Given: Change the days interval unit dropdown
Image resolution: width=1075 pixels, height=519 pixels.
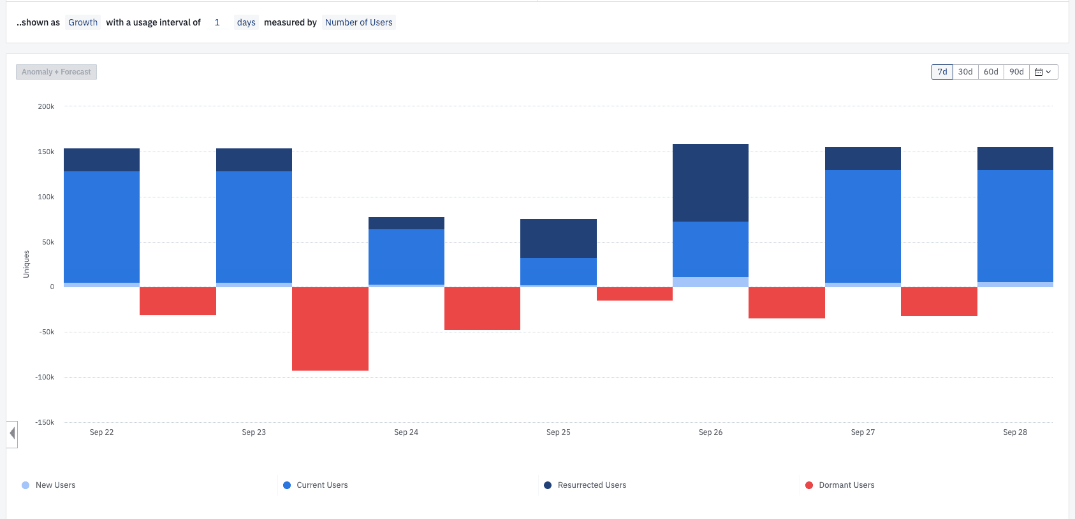Looking at the screenshot, I should point(246,22).
